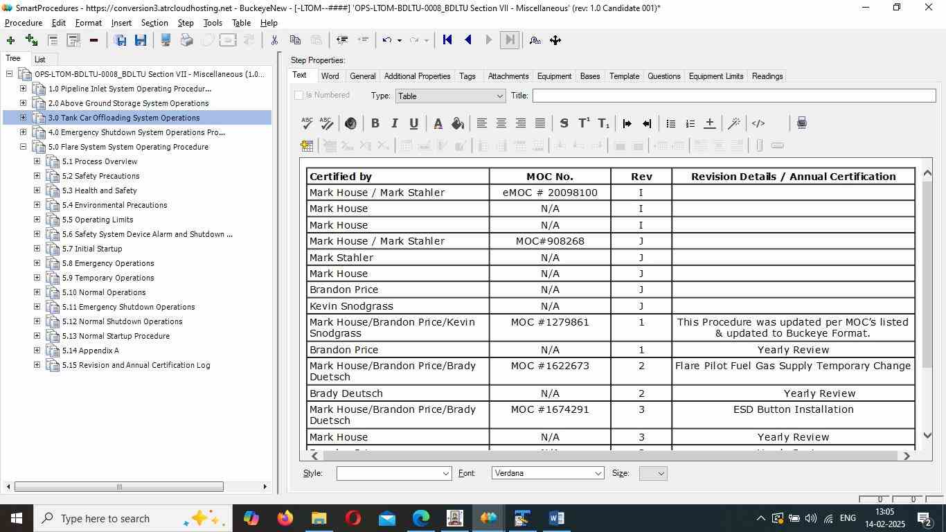The height and width of the screenshot is (532, 946).
Task: Click the Title input field
Action: pos(733,96)
